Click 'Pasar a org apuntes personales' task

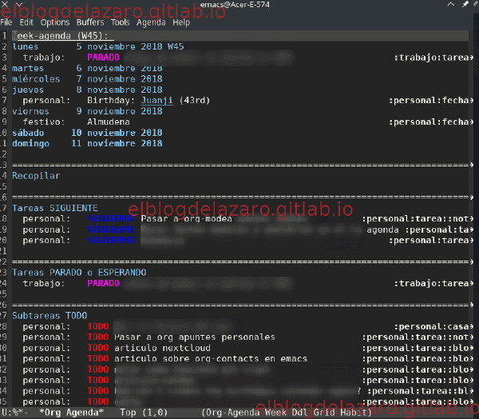[x=195, y=337]
